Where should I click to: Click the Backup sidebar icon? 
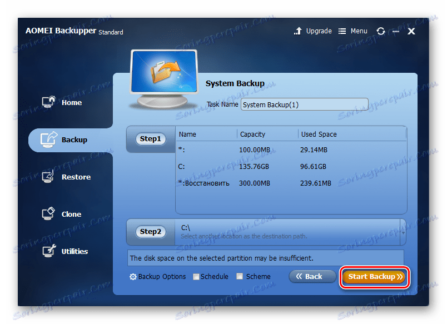pyautogui.click(x=49, y=139)
